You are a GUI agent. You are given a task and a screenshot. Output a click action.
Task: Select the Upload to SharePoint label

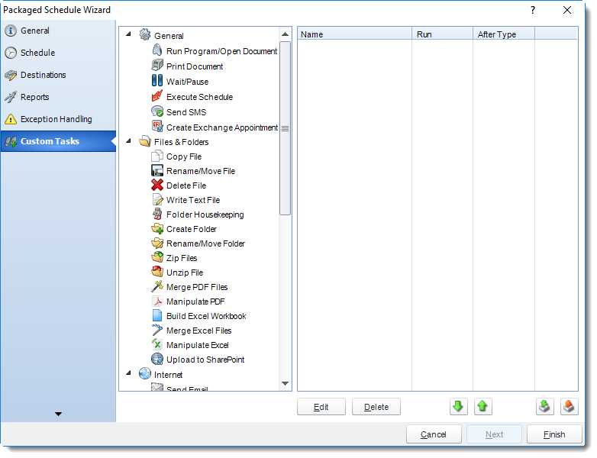pyautogui.click(x=205, y=360)
